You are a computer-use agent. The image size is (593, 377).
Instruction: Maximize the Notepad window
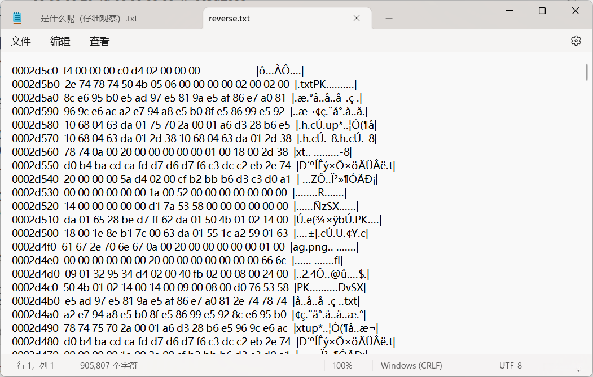[x=542, y=11]
